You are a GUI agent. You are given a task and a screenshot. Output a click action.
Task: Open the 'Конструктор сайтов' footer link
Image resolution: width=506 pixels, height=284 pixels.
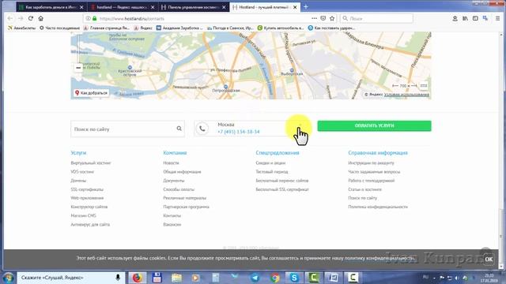tap(89, 207)
